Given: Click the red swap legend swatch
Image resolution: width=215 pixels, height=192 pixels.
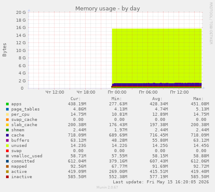Looking at the screenshot, I should click(x=7, y=151).
